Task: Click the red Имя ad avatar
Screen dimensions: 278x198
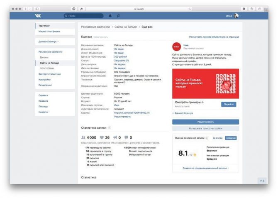Action: [176, 46]
